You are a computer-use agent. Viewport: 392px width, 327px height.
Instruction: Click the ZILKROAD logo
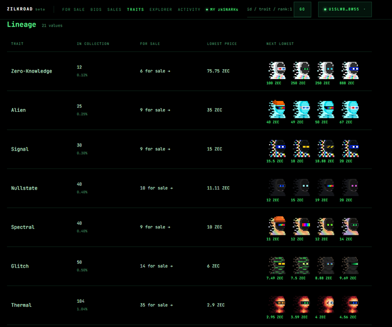[20, 9]
